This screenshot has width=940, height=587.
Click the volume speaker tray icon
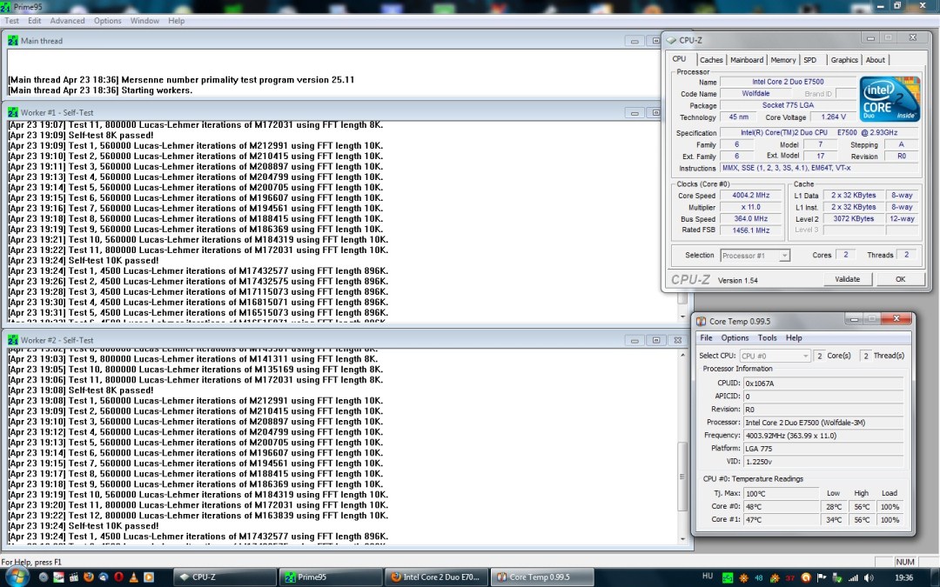(x=869, y=577)
